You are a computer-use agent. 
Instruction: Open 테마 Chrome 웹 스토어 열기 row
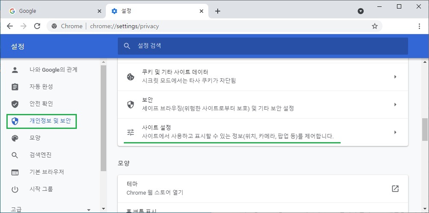[x=263, y=189]
